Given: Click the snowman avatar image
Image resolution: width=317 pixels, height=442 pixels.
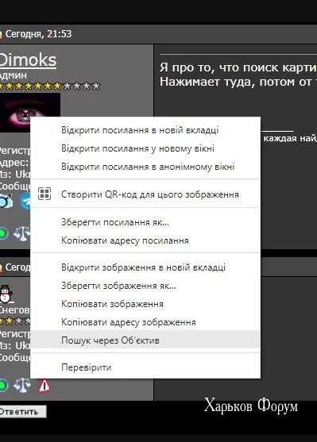Looking at the screenshot, I should point(6,294).
